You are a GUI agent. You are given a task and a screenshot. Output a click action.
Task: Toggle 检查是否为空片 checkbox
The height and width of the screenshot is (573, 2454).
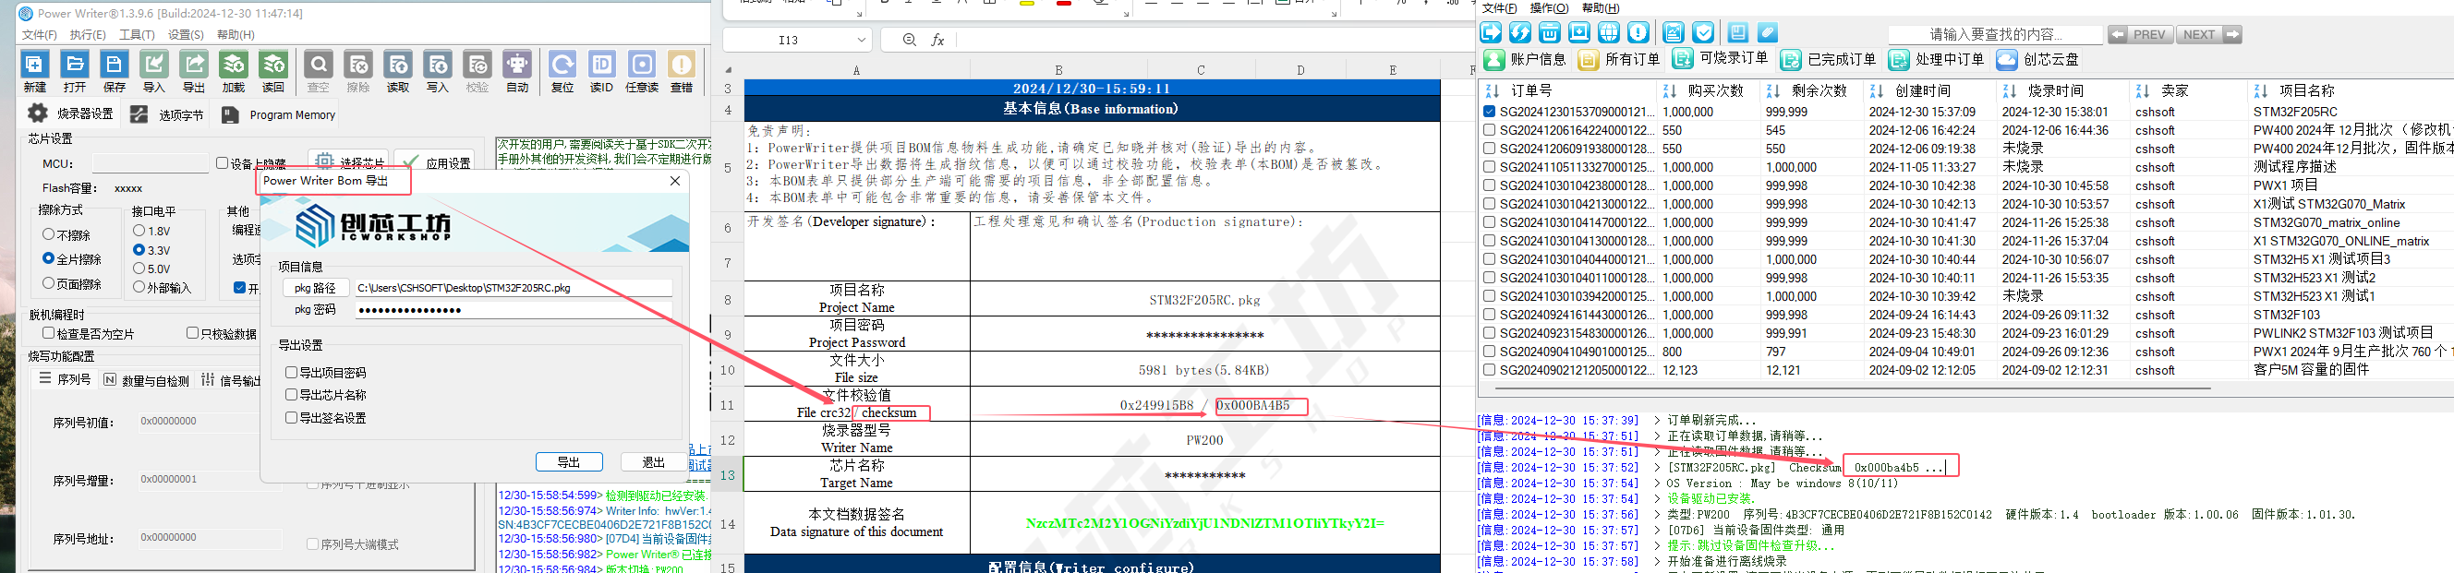click(x=49, y=334)
